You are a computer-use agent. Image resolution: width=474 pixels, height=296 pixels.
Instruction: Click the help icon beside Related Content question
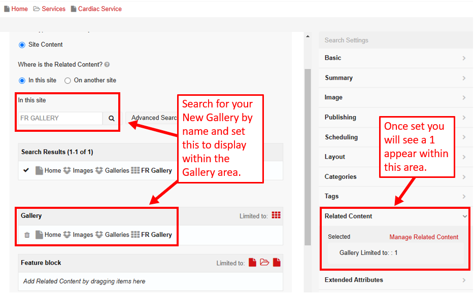pos(107,65)
